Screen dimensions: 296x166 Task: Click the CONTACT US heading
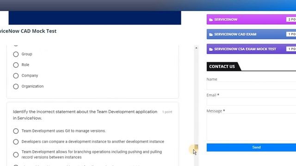click(222, 66)
